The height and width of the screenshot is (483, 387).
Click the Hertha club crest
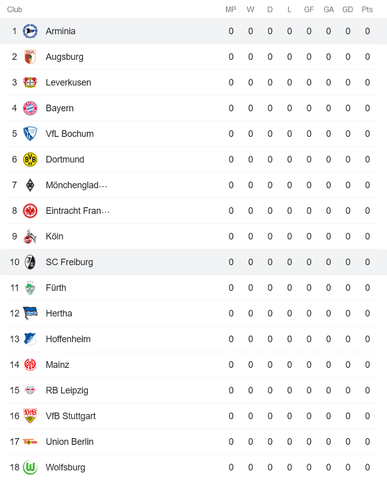[x=32, y=313]
